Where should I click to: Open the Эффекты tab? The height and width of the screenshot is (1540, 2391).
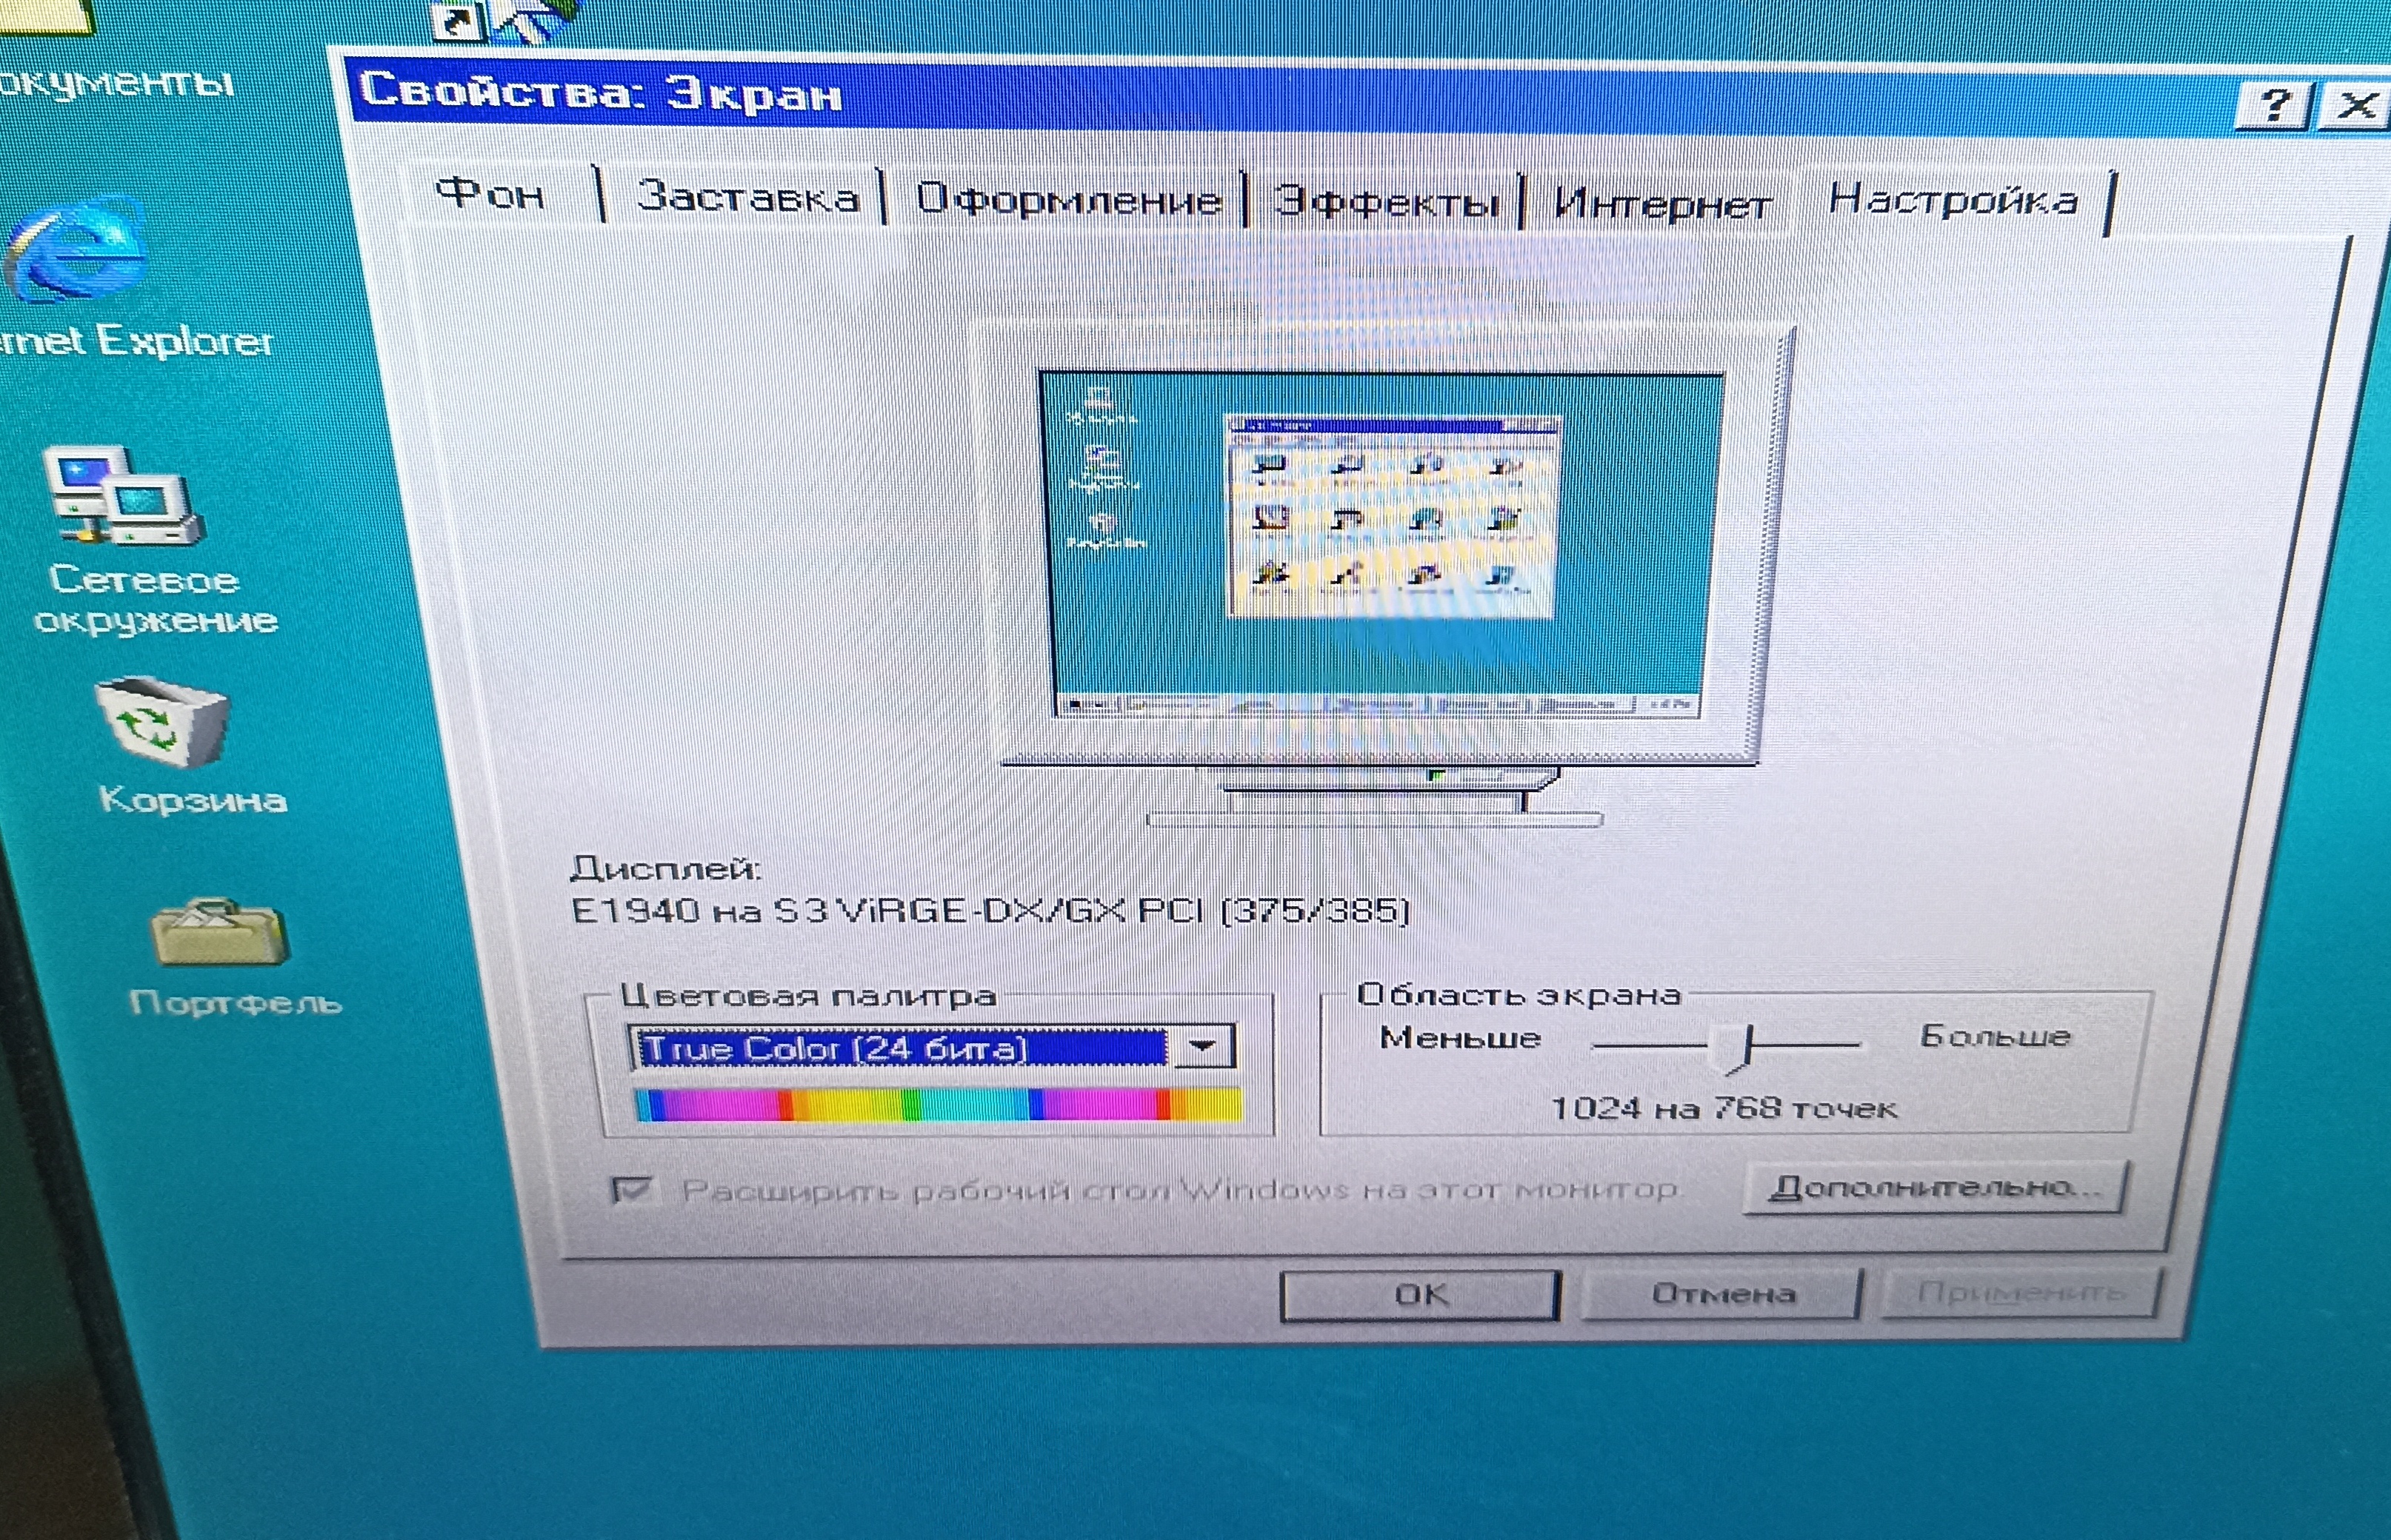[x=1386, y=203]
